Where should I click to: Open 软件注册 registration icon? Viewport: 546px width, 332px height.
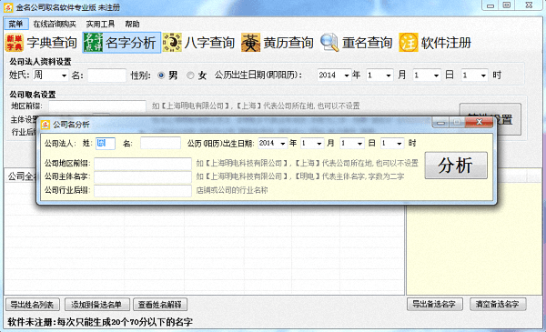pyautogui.click(x=408, y=43)
